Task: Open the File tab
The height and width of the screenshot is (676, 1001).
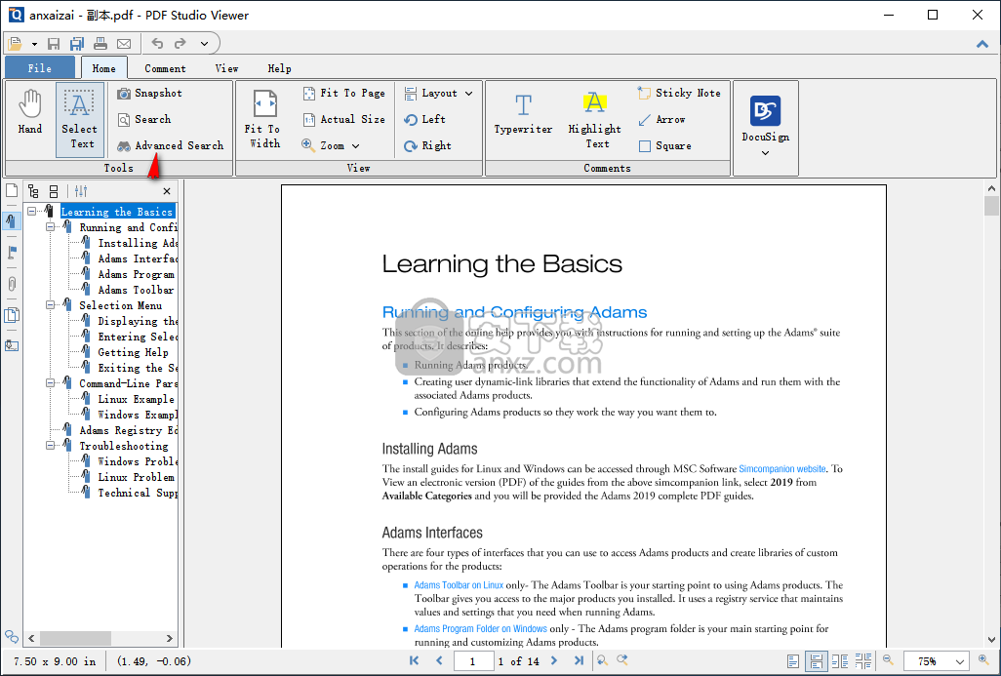Action: 40,68
